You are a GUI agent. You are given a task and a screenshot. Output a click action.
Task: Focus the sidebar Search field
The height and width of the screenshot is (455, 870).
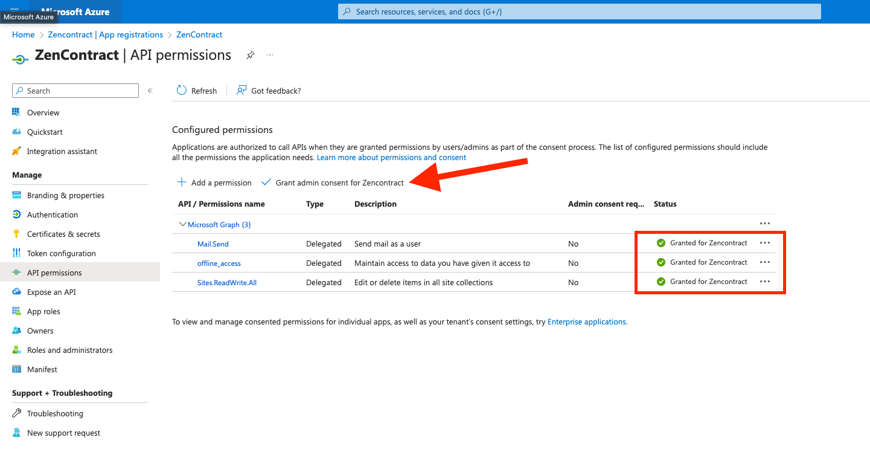[x=75, y=91]
